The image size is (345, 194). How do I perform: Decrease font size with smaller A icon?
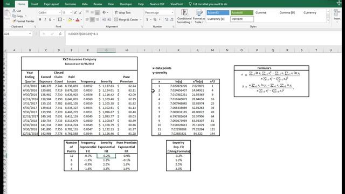(x=80, y=12)
